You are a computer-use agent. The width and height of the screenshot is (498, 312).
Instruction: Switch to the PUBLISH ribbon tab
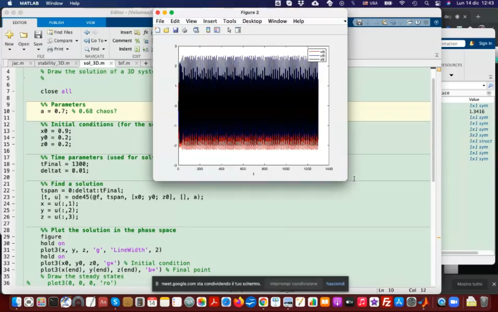coord(56,22)
